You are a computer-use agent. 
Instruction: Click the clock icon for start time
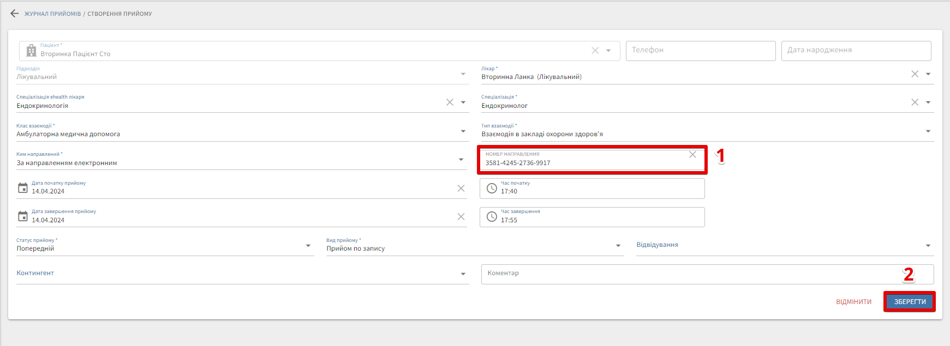[492, 189]
